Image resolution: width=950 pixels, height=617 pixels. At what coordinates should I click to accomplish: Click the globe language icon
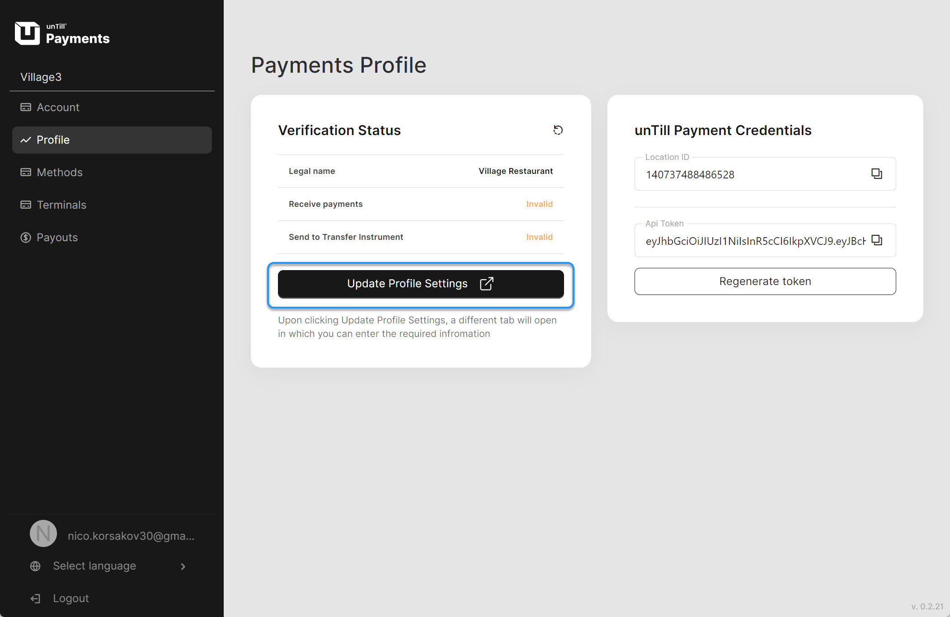point(35,566)
